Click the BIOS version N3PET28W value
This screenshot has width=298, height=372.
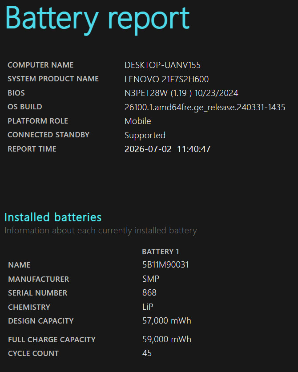[181, 93]
